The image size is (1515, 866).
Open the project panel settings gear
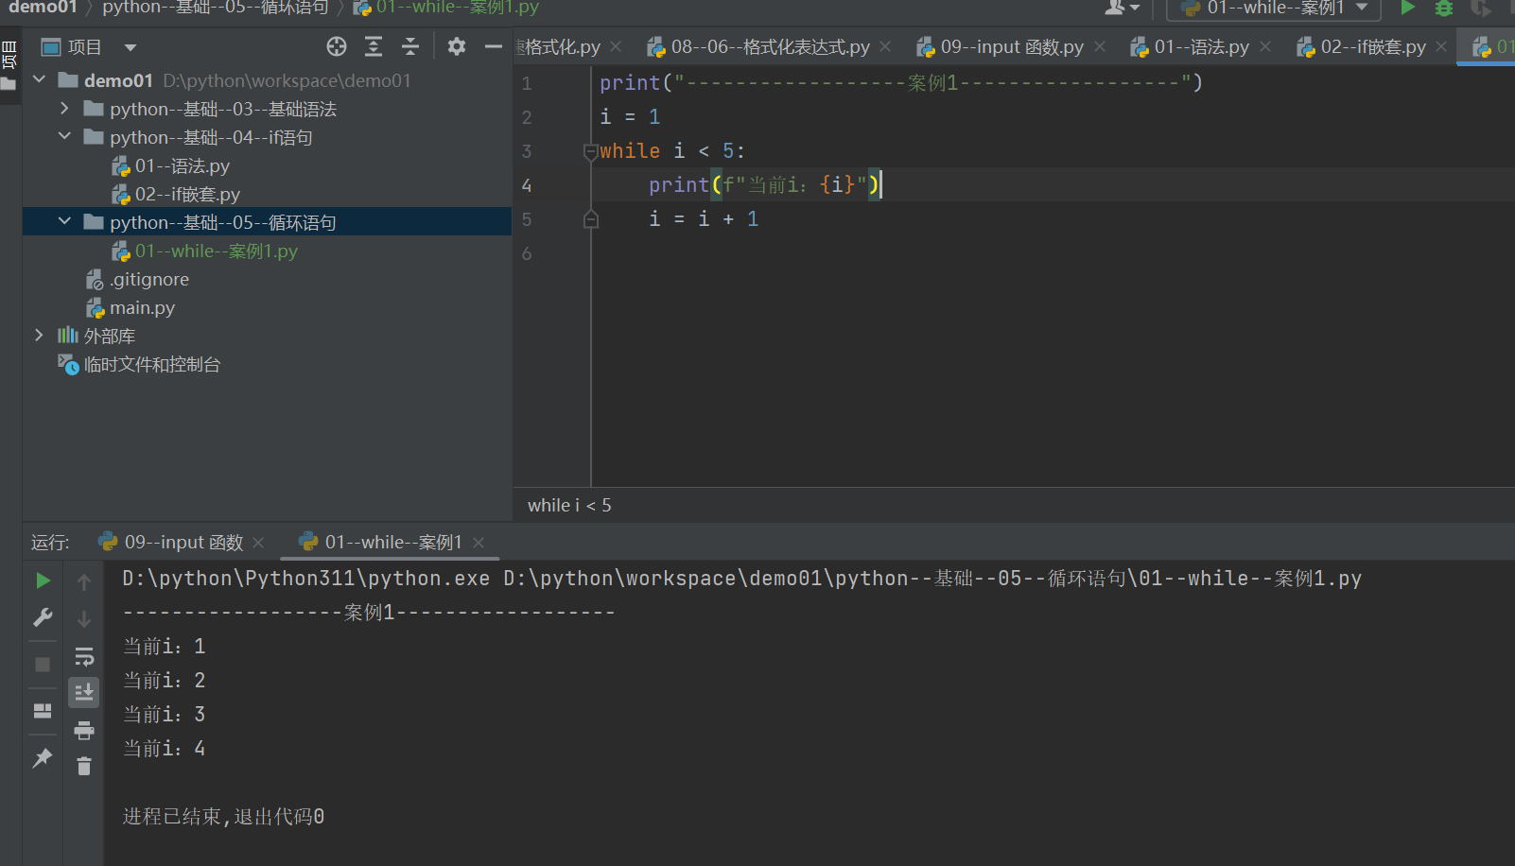point(457,46)
